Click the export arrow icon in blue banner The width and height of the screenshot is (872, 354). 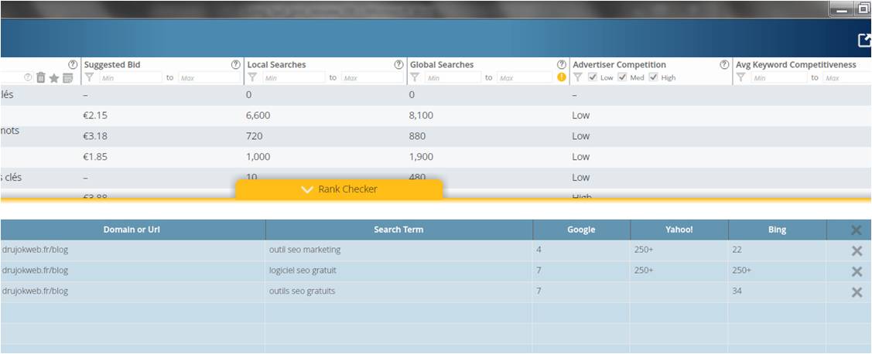(864, 40)
